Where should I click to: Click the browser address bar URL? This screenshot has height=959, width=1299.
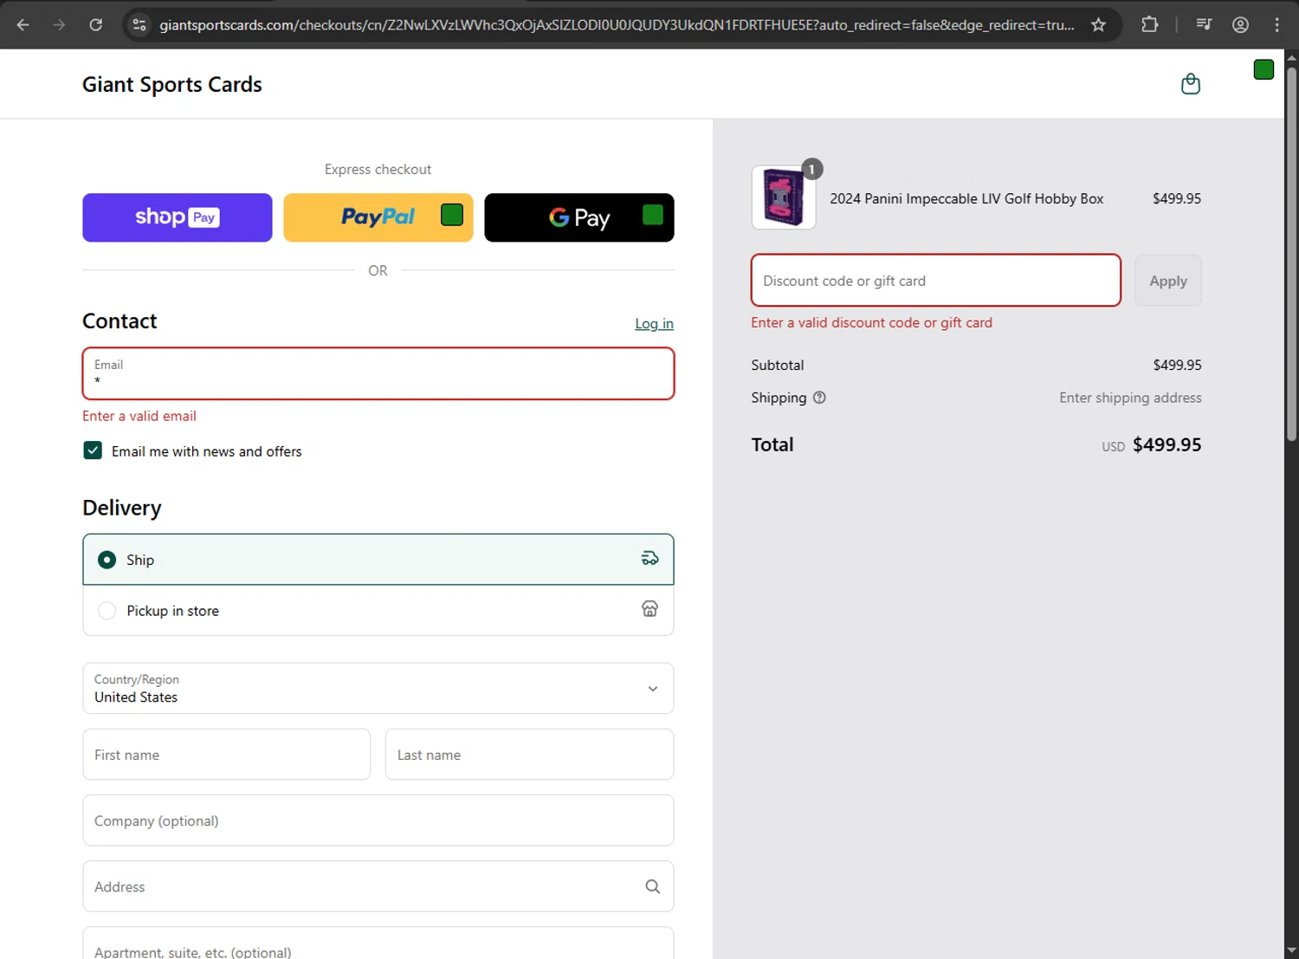pos(617,25)
